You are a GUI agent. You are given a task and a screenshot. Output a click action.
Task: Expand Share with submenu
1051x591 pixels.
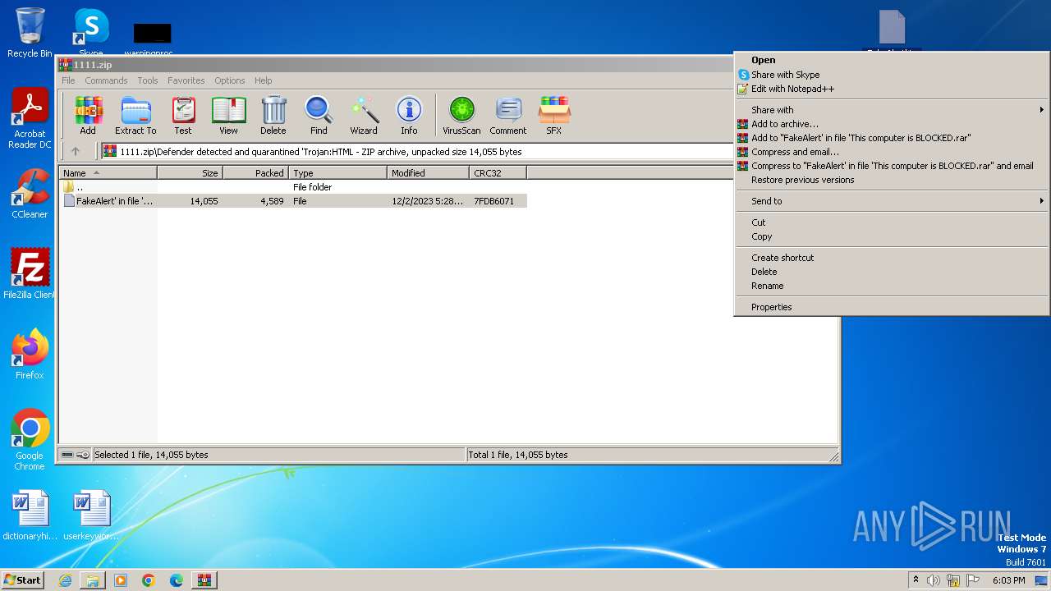891,110
